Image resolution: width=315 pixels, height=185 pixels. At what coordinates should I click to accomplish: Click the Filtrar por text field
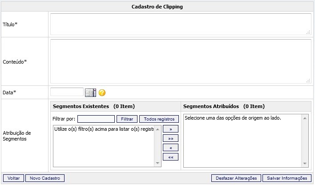96,119
